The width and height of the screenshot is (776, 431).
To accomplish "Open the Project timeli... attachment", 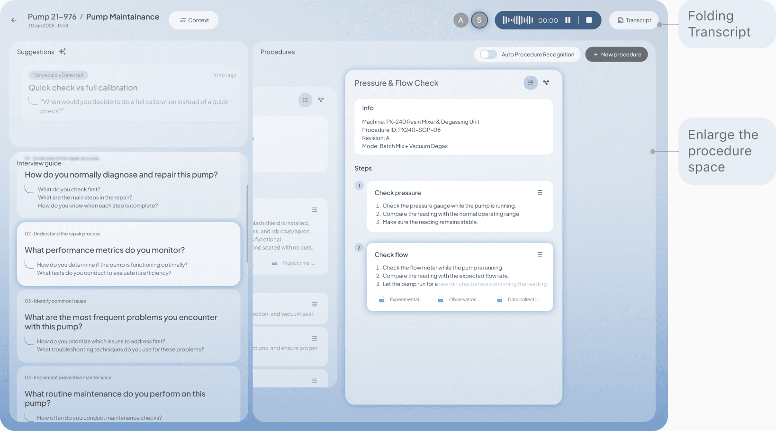I will [293, 263].
